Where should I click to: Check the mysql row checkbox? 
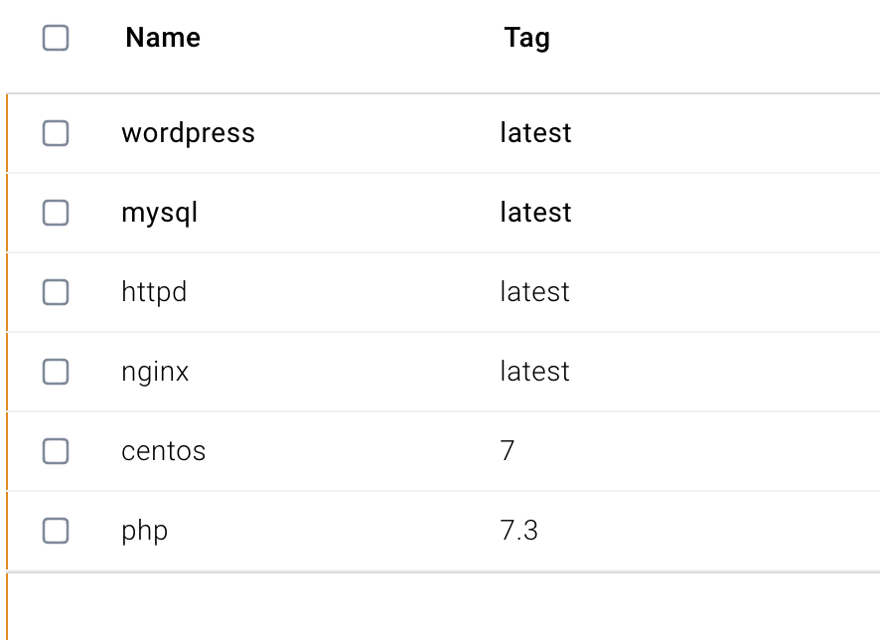[56, 213]
